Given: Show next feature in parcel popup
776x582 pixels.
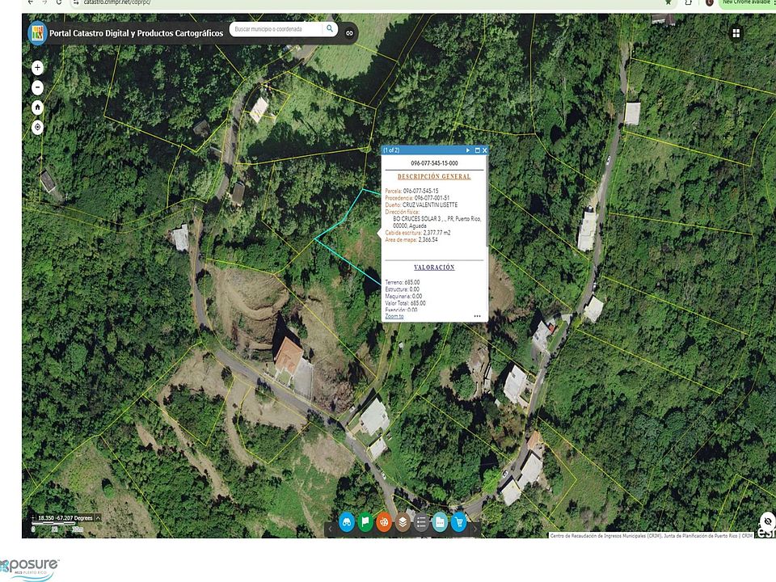Looking at the screenshot, I should (x=467, y=150).
